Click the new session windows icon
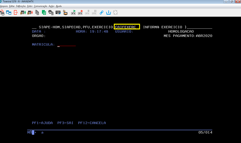241x143 pixels. point(9,12)
